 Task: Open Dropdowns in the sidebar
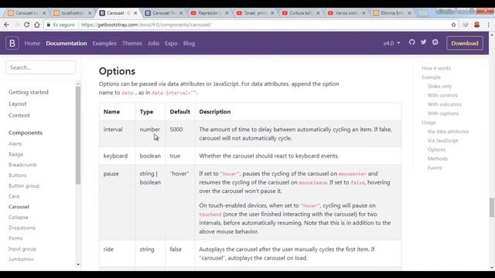[x=22, y=228]
